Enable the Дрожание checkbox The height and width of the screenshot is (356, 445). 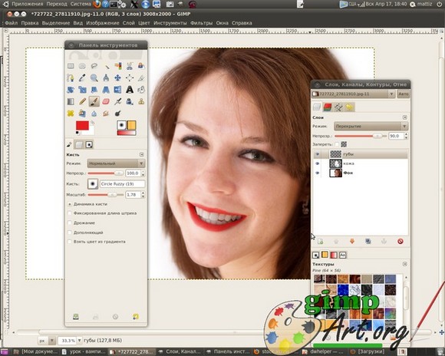tap(69, 222)
